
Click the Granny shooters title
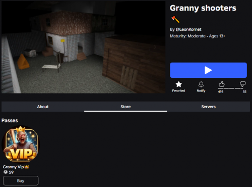203,8
